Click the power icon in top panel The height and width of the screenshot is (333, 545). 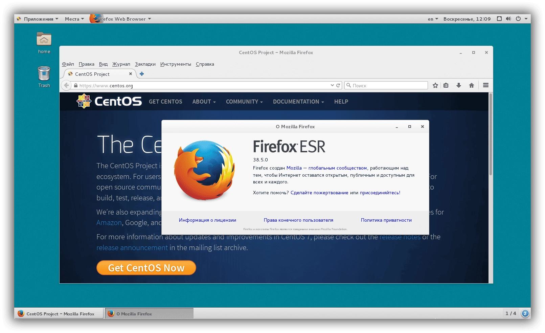(518, 19)
